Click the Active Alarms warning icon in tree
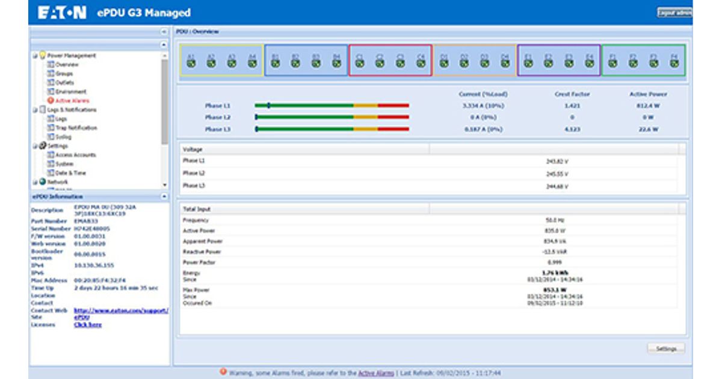Image resolution: width=722 pixels, height=379 pixels. click(51, 101)
